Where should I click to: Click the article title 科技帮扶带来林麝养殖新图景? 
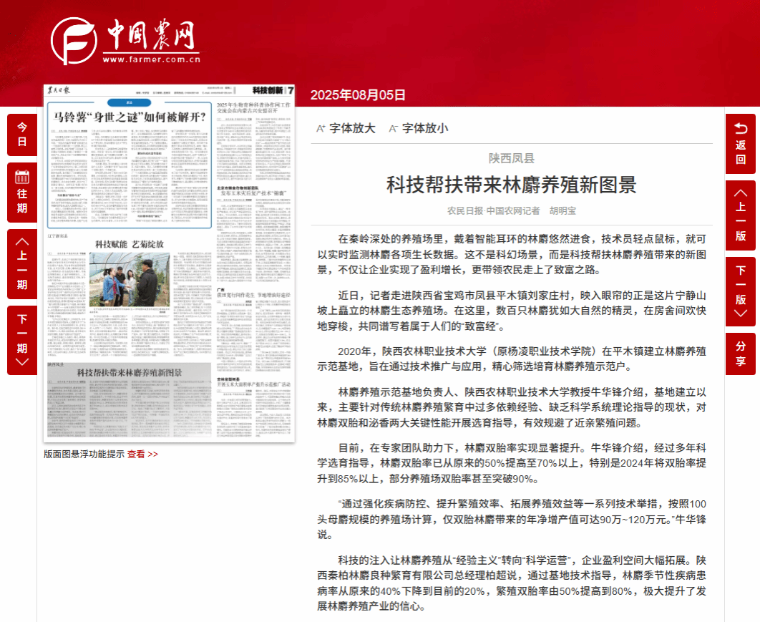[511, 185]
